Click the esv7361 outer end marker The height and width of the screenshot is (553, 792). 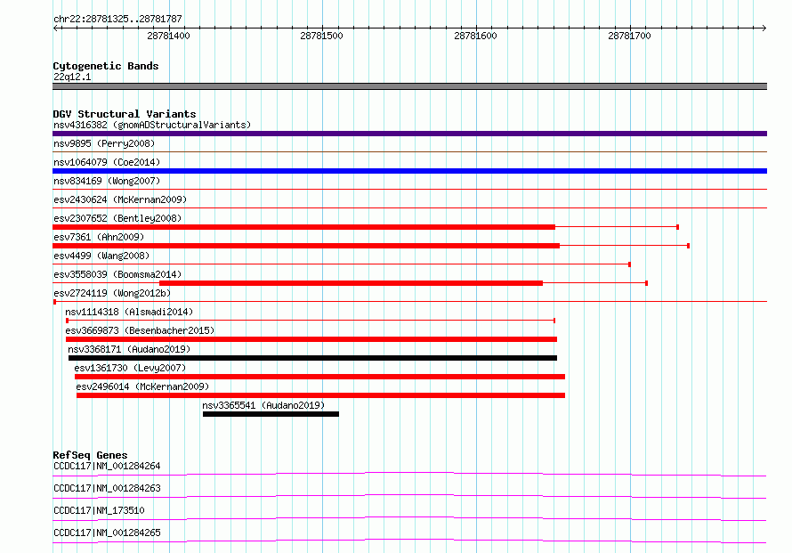click(688, 246)
